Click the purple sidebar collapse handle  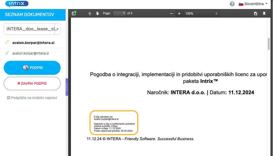coord(67,87)
